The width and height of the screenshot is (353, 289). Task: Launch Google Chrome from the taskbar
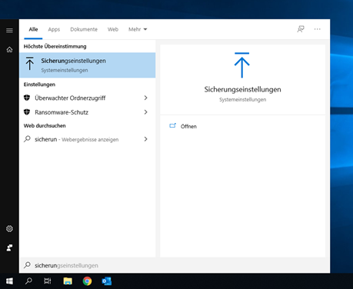click(87, 281)
